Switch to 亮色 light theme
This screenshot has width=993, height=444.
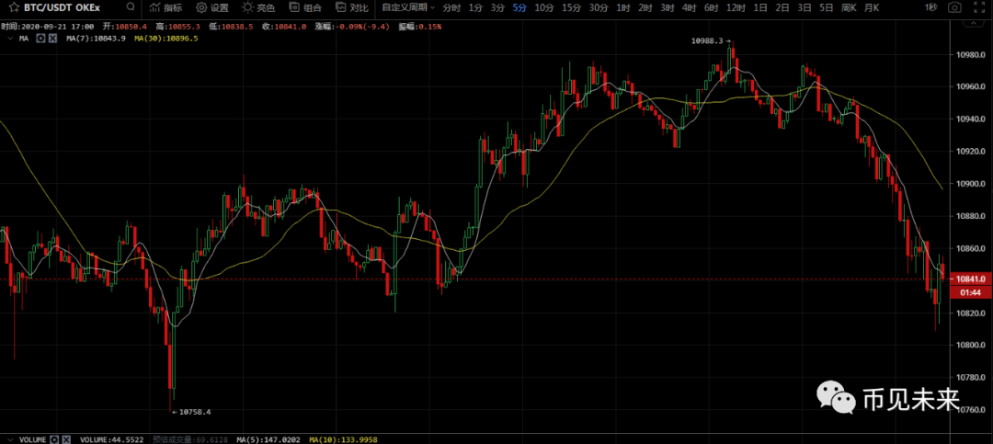tap(258, 7)
